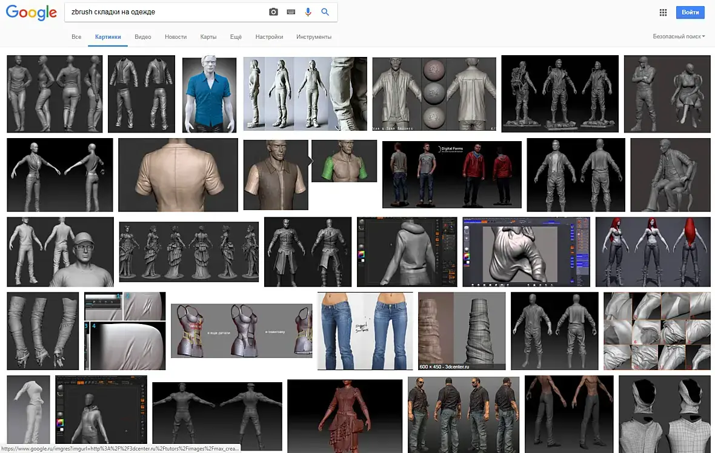Open the Digital Forms red hoodie image
The height and width of the screenshot is (453, 715).
tap(452, 174)
